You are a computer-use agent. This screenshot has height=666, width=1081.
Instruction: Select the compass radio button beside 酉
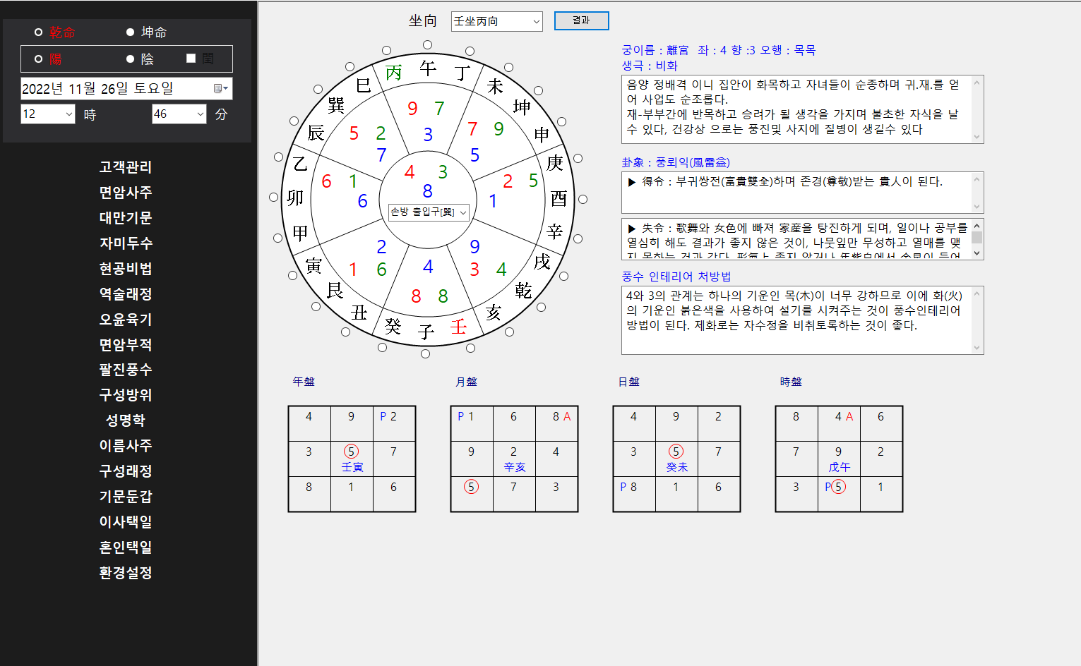click(x=583, y=199)
